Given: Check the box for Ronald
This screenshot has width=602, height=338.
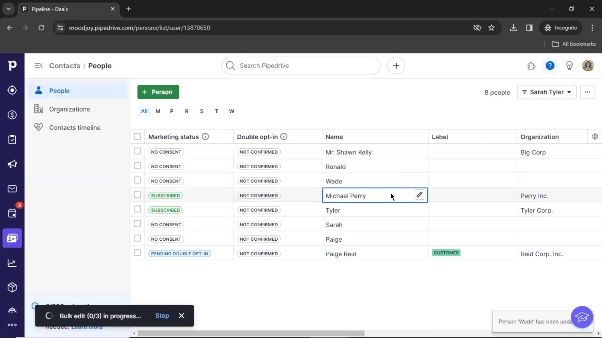Looking at the screenshot, I should (x=137, y=166).
